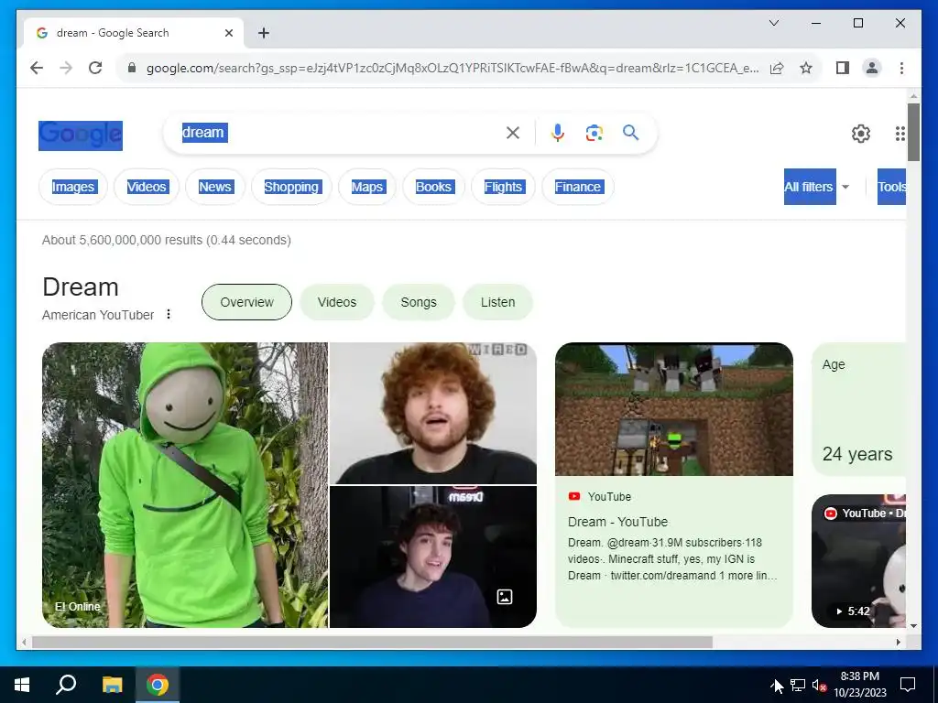Viewport: 938px width, 703px height.
Task: Open Minecraft screenshot in YouTube card
Action: pos(674,409)
